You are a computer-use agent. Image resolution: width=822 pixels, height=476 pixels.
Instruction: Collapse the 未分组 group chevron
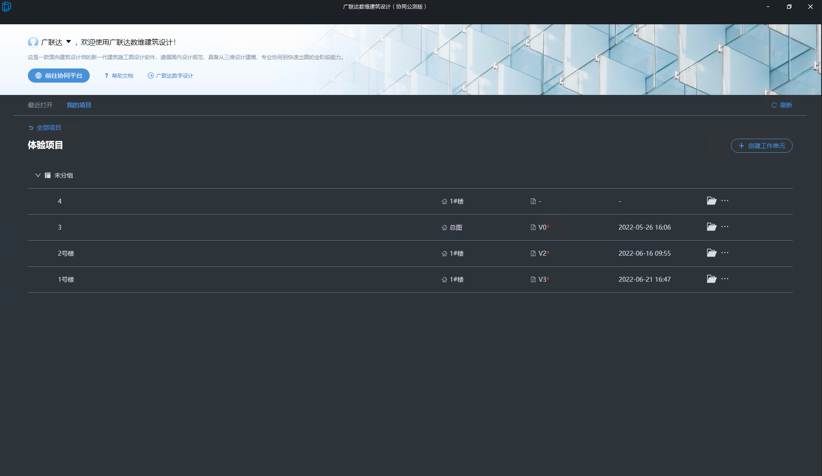(38, 175)
